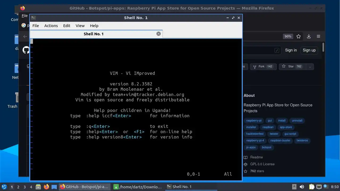Focus the GitHub search input field
The image size is (340, 191).
[x=262, y=50]
